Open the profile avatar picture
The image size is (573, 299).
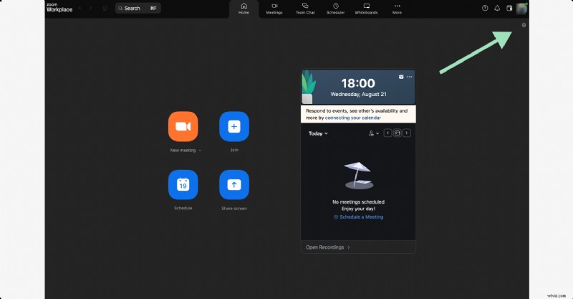(x=521, y=8)
